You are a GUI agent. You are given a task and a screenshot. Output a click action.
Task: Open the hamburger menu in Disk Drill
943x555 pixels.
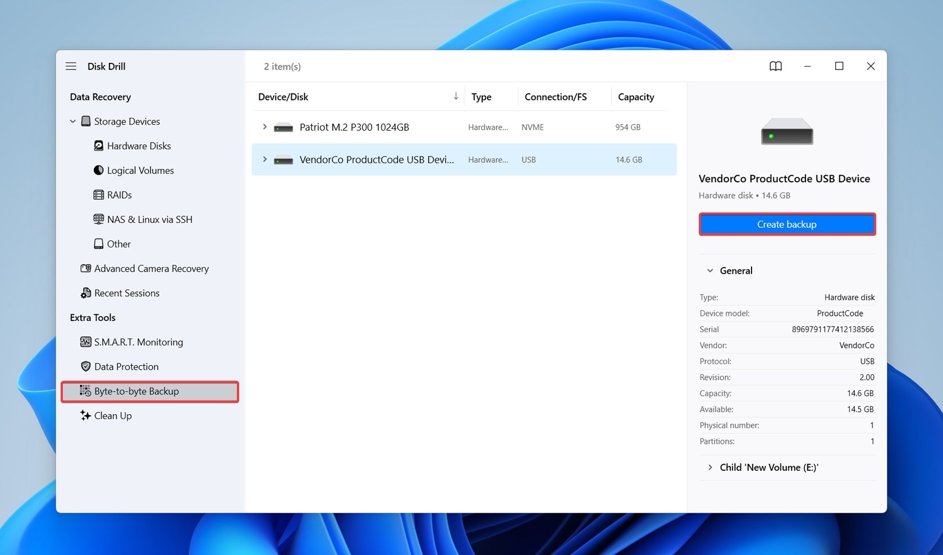71,66
